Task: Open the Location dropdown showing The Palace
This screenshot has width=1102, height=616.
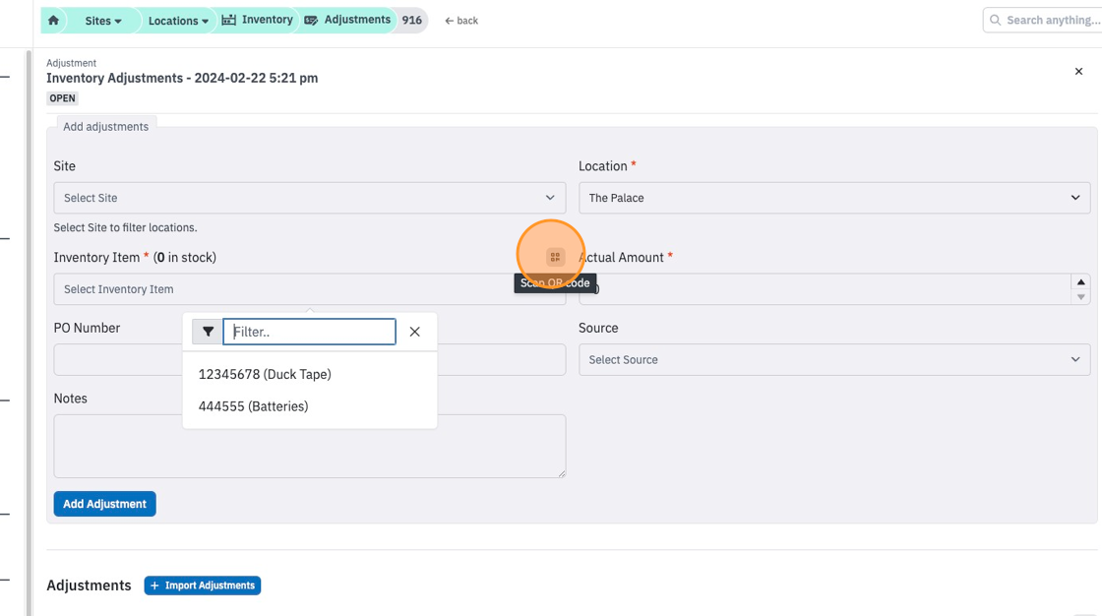Action: (834, 198)
